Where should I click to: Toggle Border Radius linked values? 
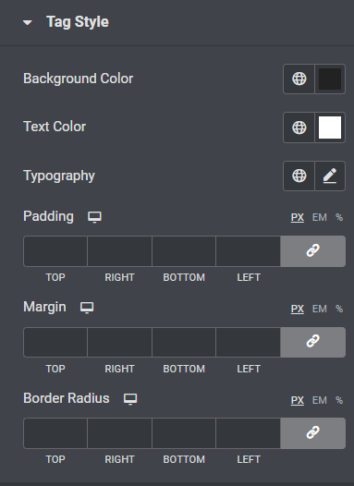313,433
